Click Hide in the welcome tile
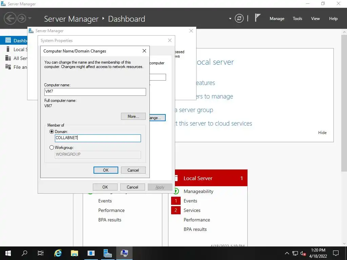 click(x=322, y=132)
